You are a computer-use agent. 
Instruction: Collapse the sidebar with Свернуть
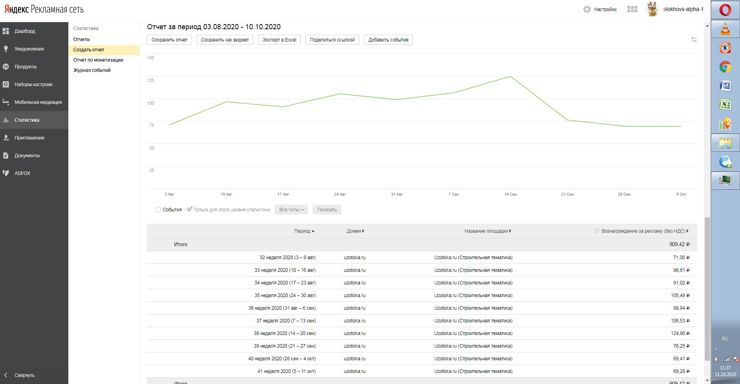point(24,375)
